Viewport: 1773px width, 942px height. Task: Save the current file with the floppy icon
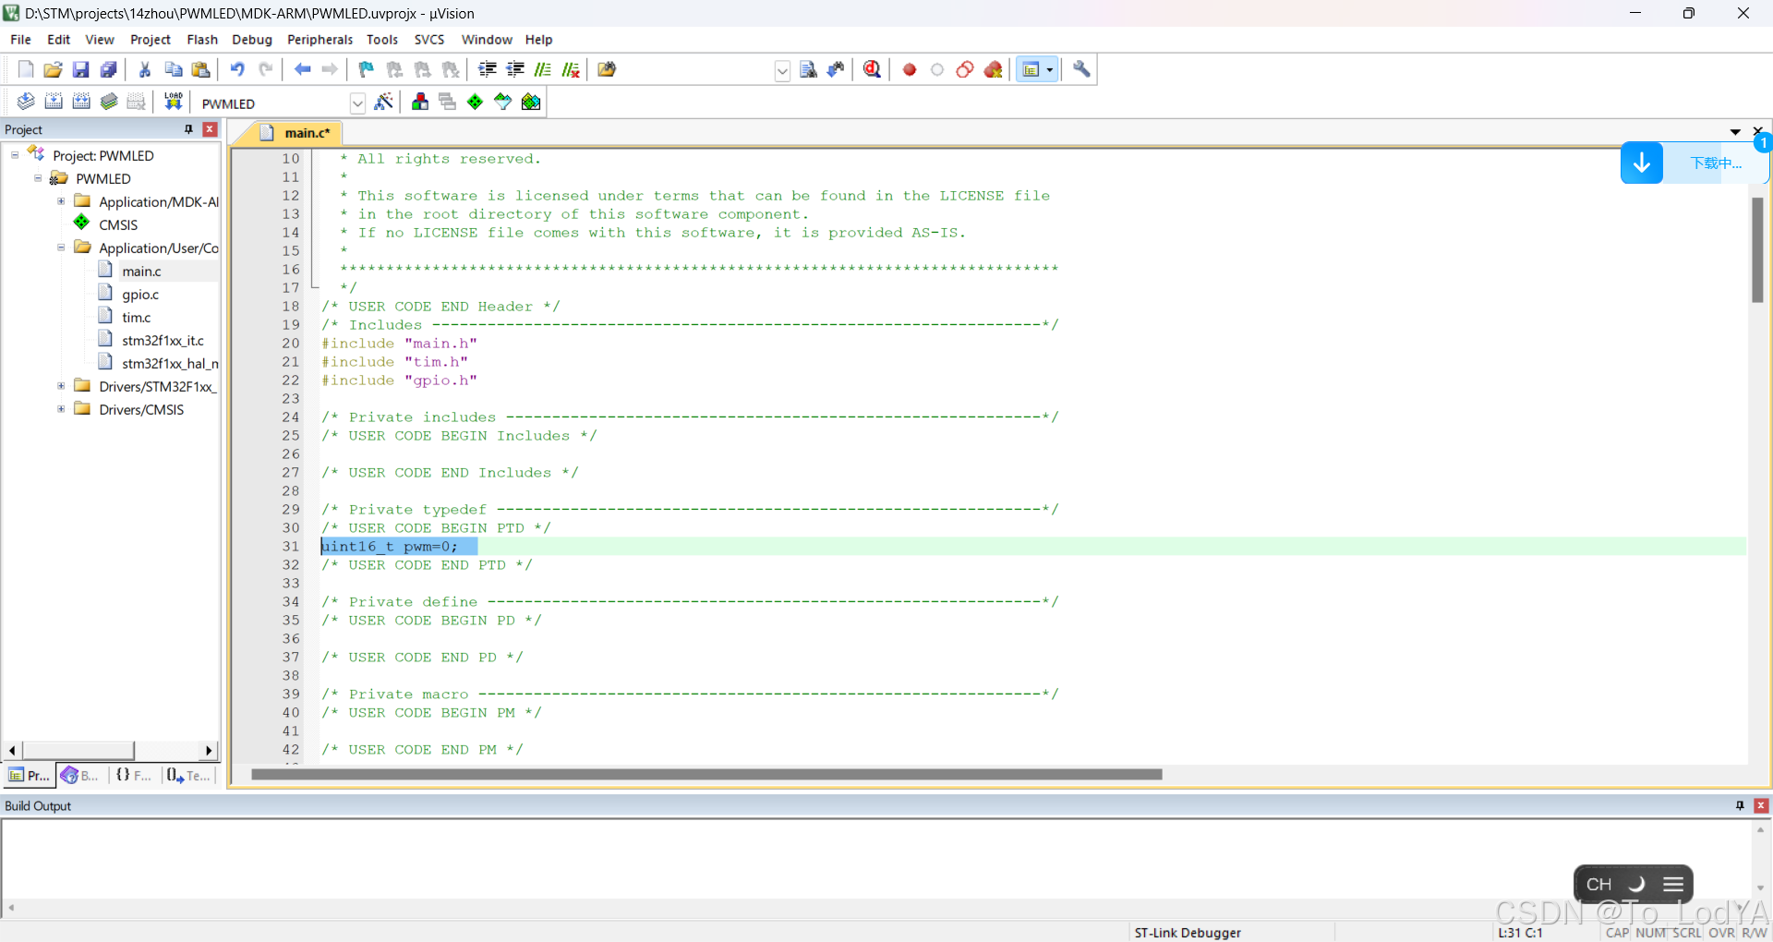[81, 69]
